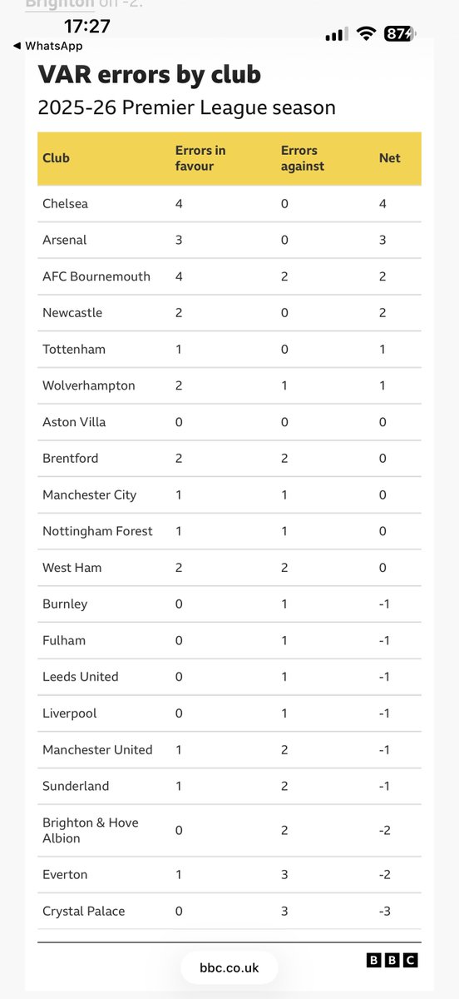
Task: Select the Errors in favour column header
Action: [200, 158]
